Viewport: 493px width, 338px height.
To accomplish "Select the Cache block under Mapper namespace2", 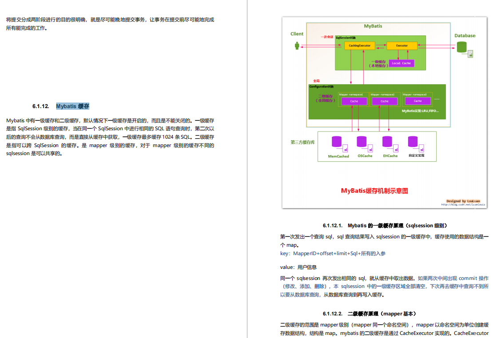I will 385,101.
